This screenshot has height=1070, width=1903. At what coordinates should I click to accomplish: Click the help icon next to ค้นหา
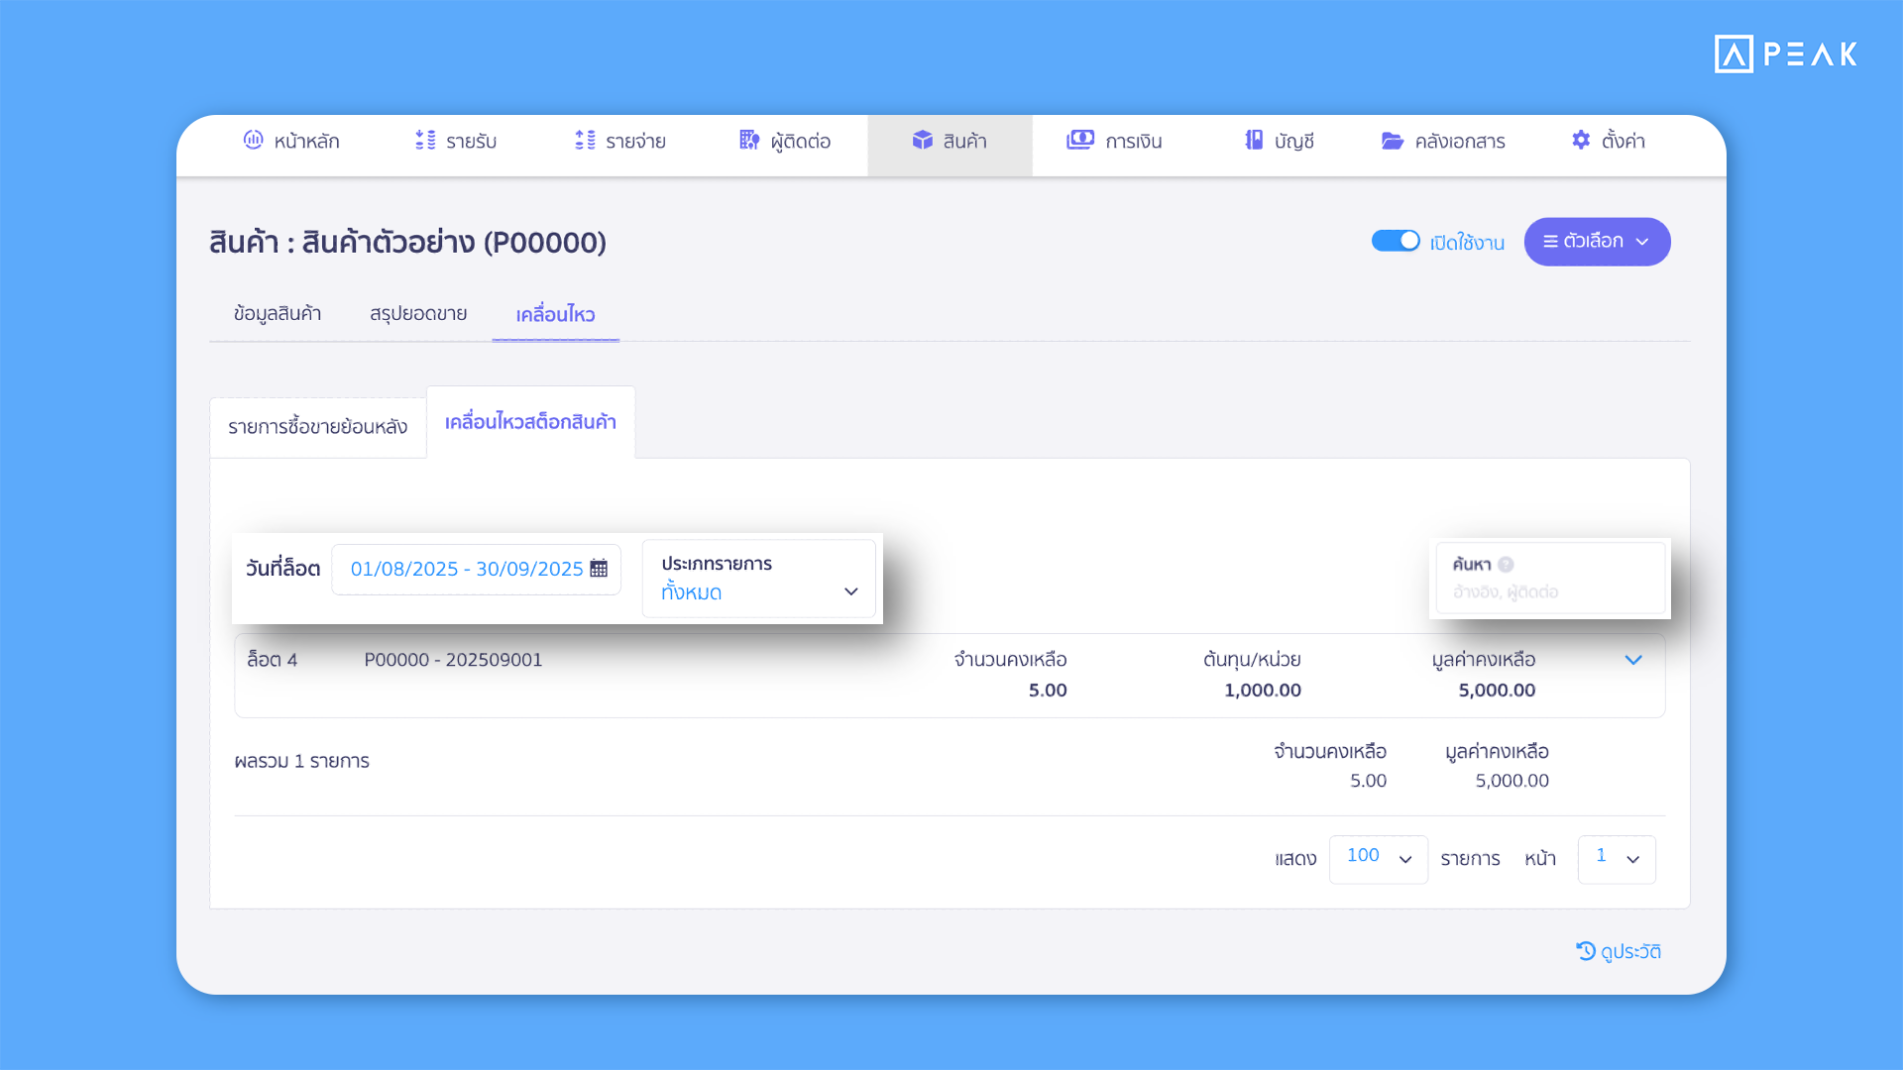(1506, 565)
